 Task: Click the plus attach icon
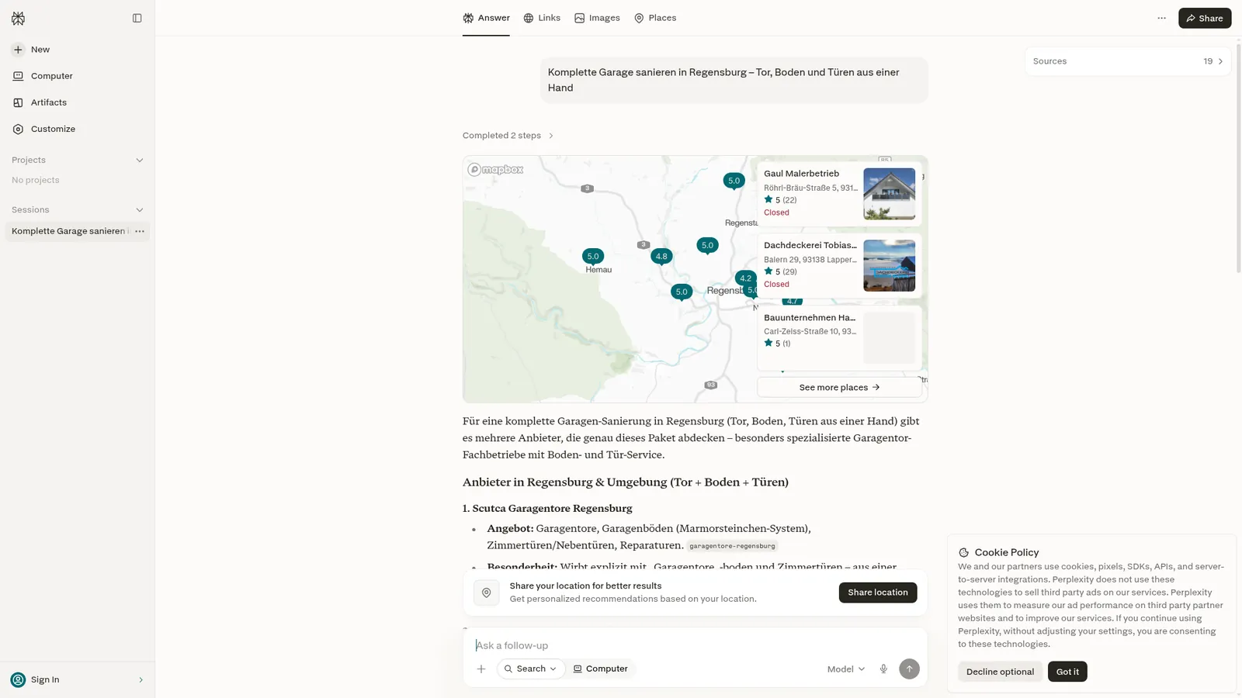click(481, 669)
